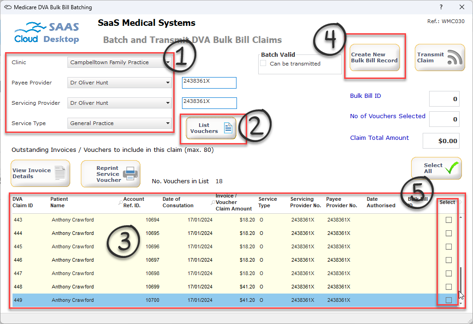
Task: Click 17/01/2024 date in claim 446 row
Action: pyautogui.click(x=200, y=260)
